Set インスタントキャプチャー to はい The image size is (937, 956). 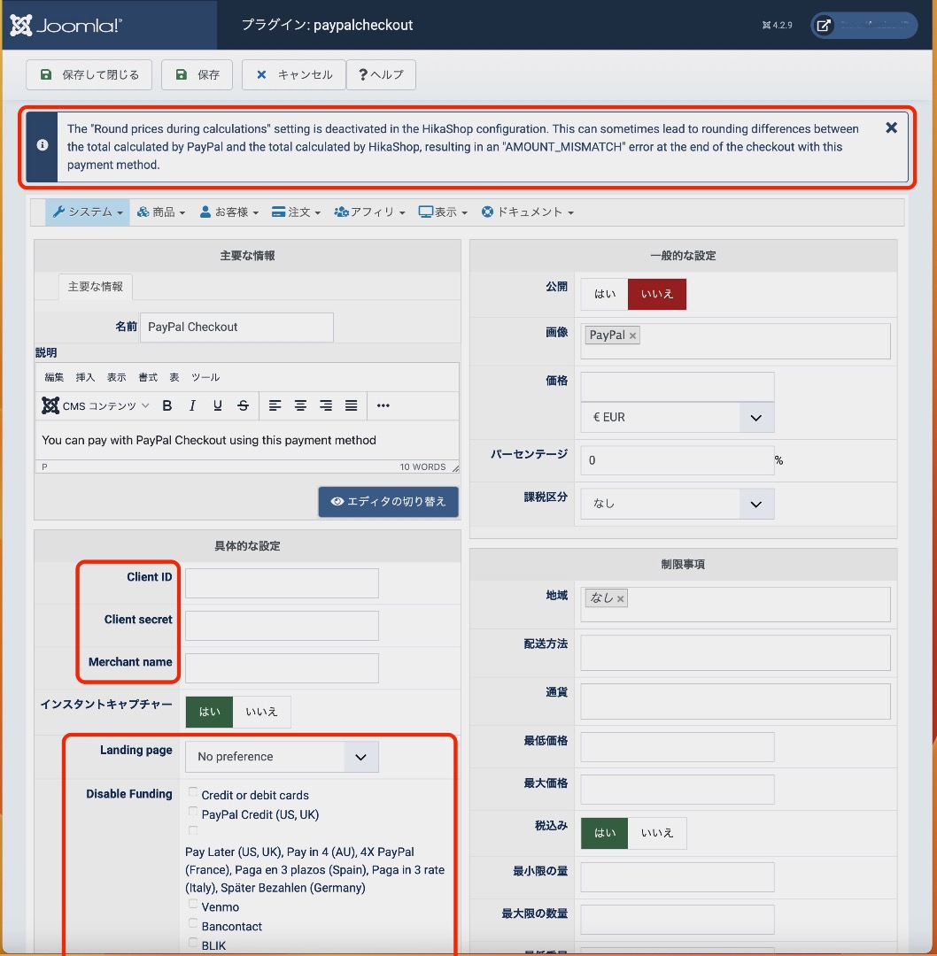[x=209, y=712]
